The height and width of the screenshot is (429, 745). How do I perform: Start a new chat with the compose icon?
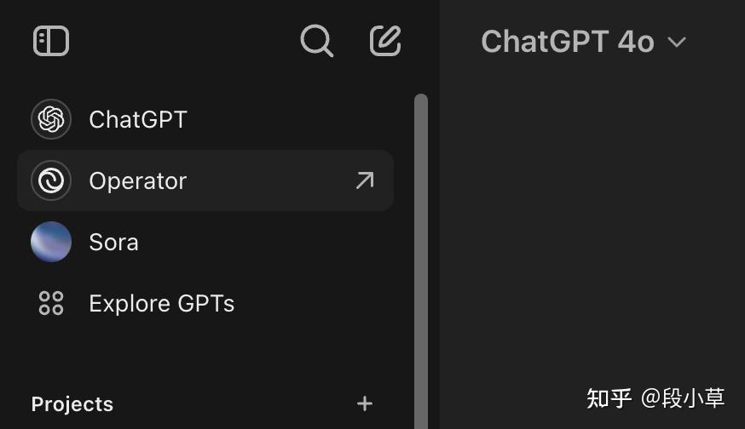point(385,40)
